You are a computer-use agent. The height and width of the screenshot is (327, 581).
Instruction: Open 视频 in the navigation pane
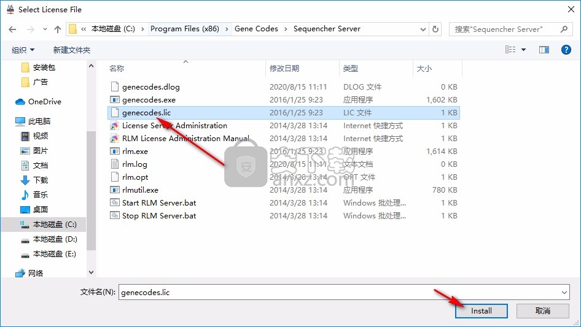pos(40,136)
